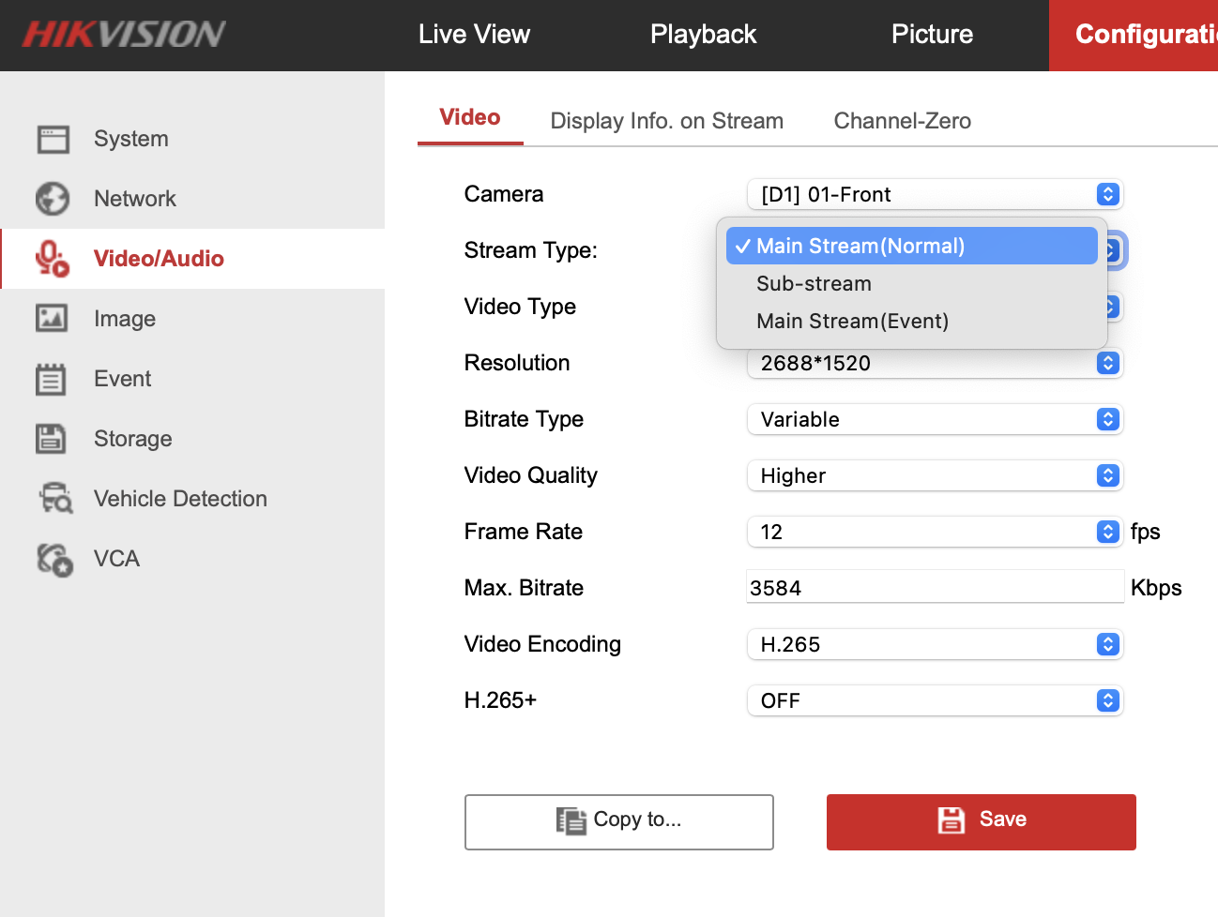Click the floppy disk icon on Save
The height and width of the screenshot is (917, 1218).
tap(952, 819)
